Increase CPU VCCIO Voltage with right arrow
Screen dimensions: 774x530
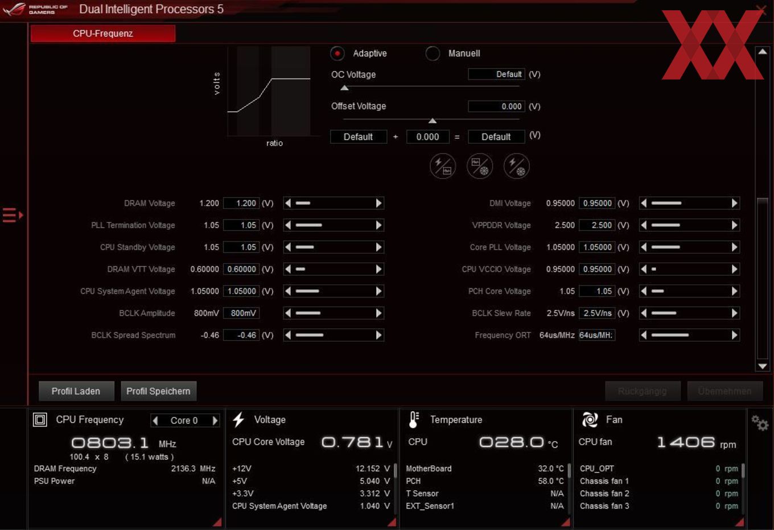coord(735,269)
